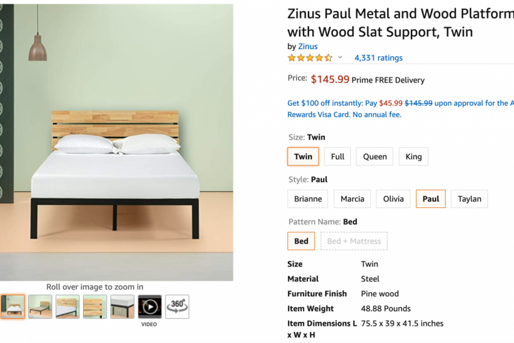Select the Taylan style button
The width and height of the screenshot is (514, 343).
coord(469,199)
